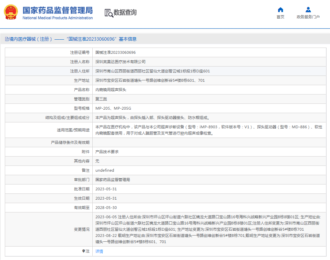This screenshot has width=330, height=260.
Task: Click the 变更情况 row label
Action: (x=82, y=229)
